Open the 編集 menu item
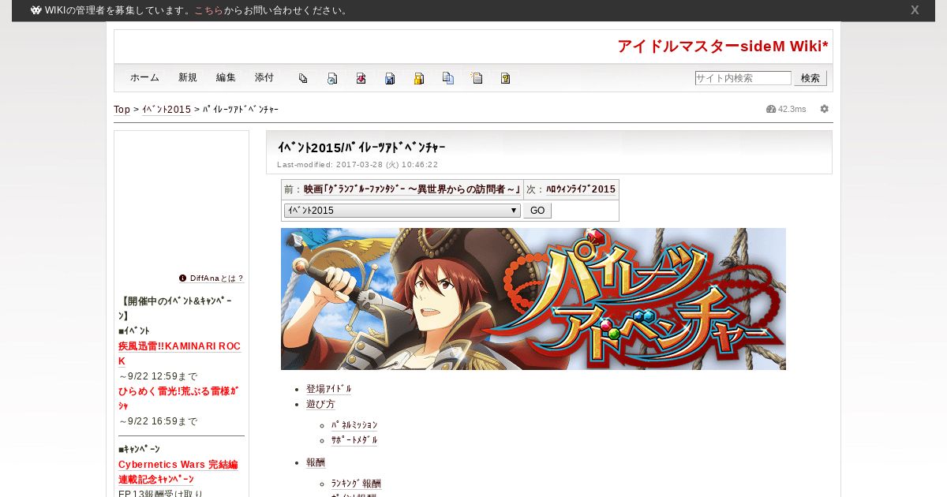This screenshot has width=947, height=497. (226, 78)
